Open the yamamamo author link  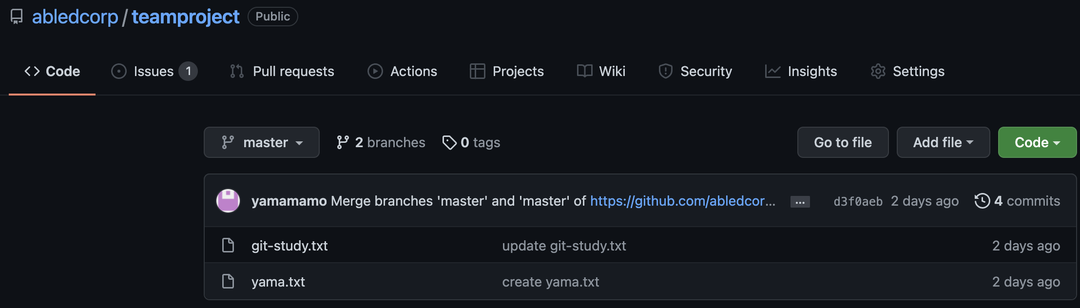pos(289,201)
